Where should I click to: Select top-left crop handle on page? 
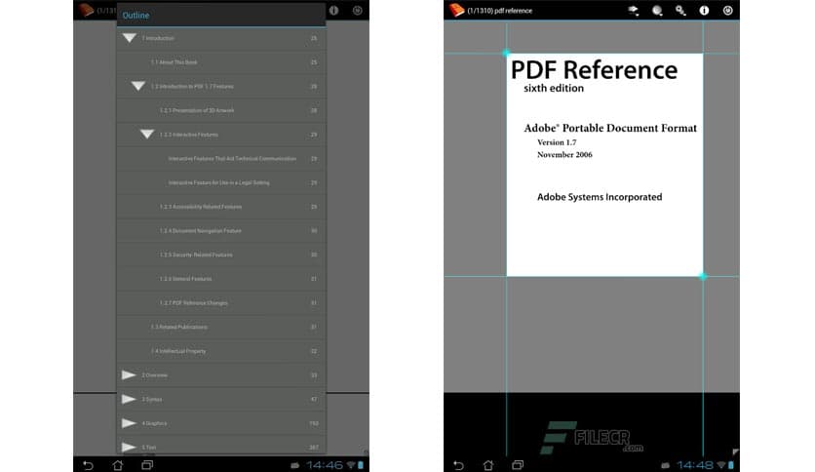tap(506, 53)
